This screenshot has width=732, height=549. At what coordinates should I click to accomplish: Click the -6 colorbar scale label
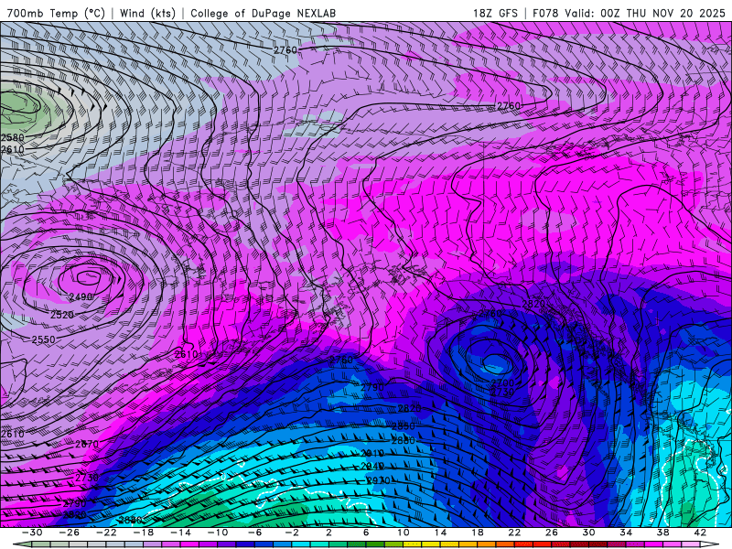tap(254, 533)
